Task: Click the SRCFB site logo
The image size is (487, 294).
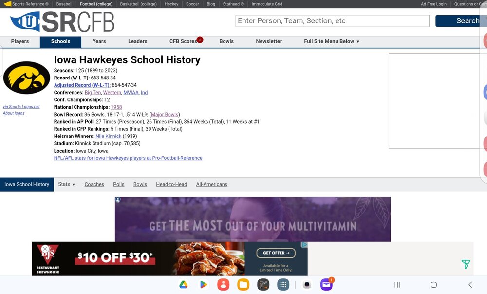Action: [62, 22]
